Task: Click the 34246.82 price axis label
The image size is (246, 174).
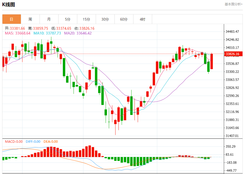Action: 232,40
